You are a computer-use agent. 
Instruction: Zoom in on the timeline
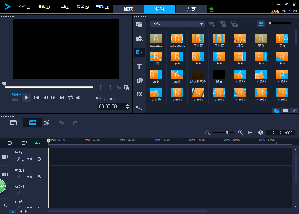click(x=241, y=133)
